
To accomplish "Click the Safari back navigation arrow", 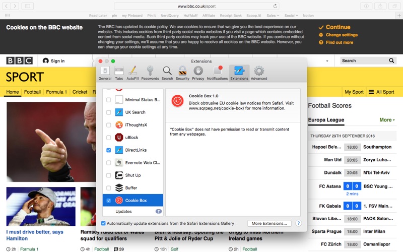I will pyautogui.click(x=7, y=6).
